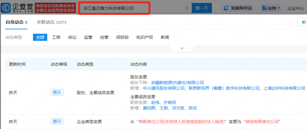Click the 主要成员变更 heading
Screen dimensions: 307x129
pyautogui.click(x=143, y=96)
